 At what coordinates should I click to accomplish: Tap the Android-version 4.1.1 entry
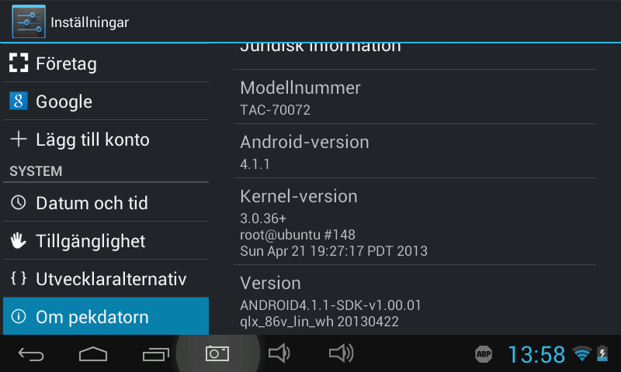point(415,151)
